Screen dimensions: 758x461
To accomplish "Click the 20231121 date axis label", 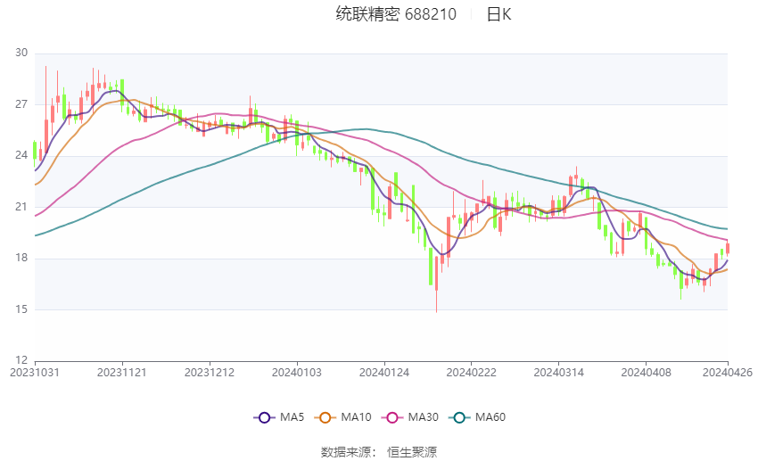I will click(x=122, y=373).
